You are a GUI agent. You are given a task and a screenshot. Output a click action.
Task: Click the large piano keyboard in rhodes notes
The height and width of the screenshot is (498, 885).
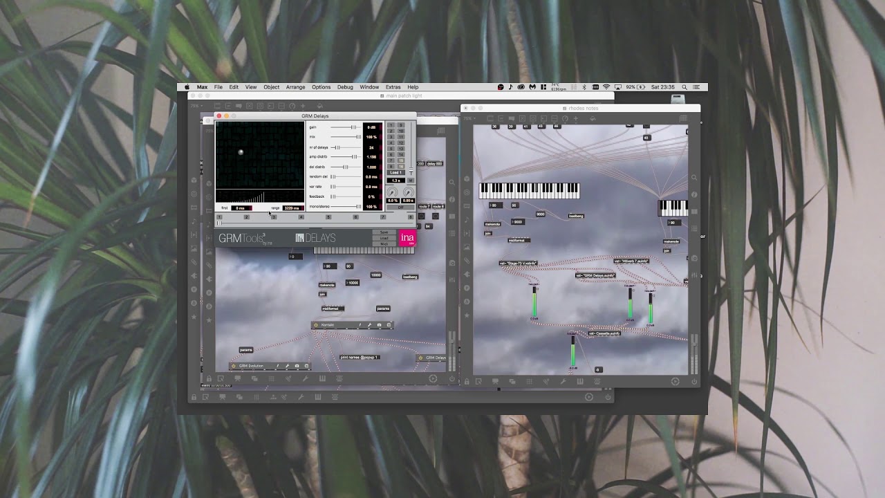point(530,191)
